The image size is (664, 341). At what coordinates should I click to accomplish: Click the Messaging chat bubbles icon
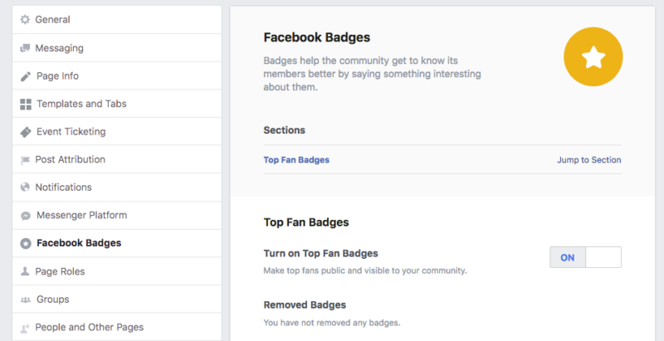pos(26,48)
